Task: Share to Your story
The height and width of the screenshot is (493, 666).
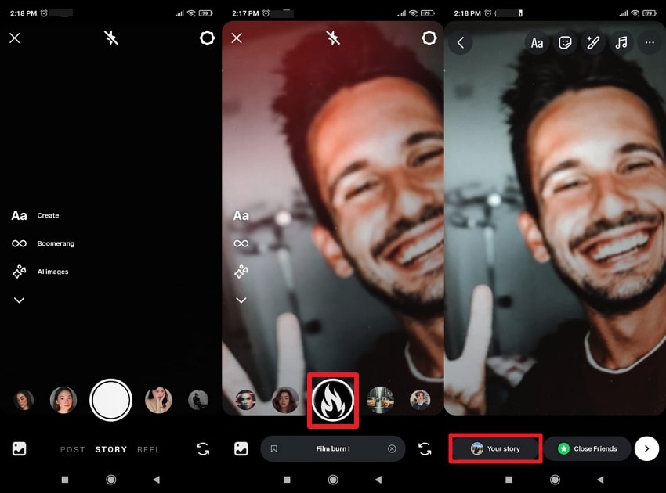Action: tap(495, 448)
